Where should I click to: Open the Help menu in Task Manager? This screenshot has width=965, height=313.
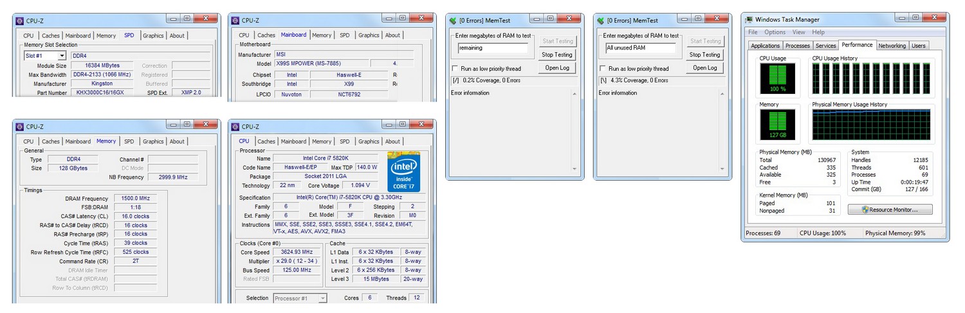coord(818,32)
